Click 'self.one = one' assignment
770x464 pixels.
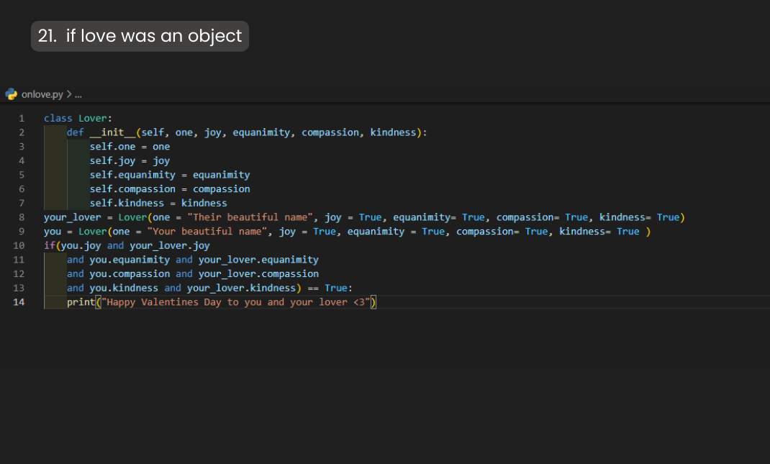pyautogui.click(x=130, y=147)
